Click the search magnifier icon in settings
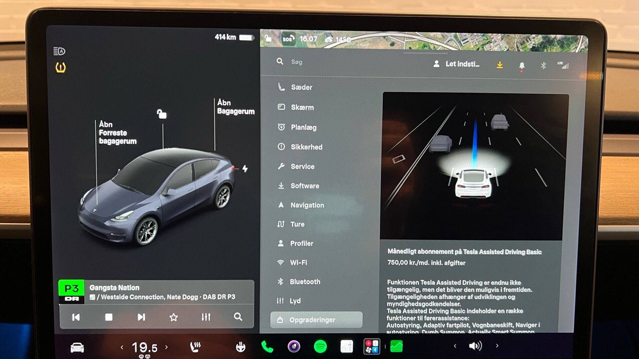639x359 pixels. click(280, 61)
